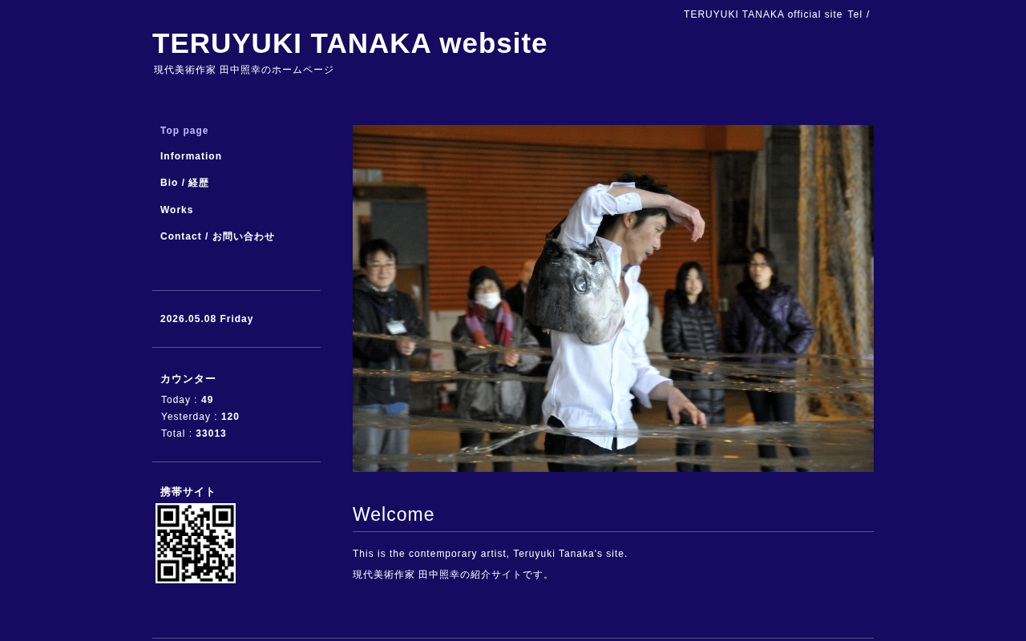Click the Welcome heading
The height and width of the screenshot is (641, 1026).
point(394,514)
